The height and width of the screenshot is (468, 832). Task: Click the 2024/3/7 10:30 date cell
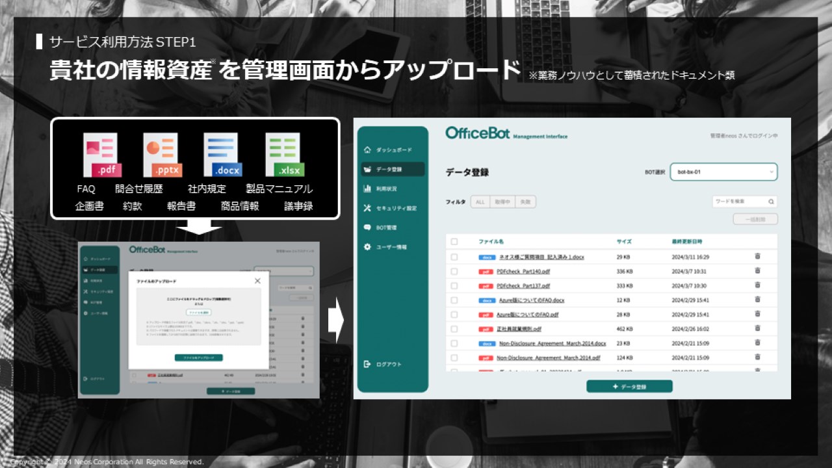point(689,285)
